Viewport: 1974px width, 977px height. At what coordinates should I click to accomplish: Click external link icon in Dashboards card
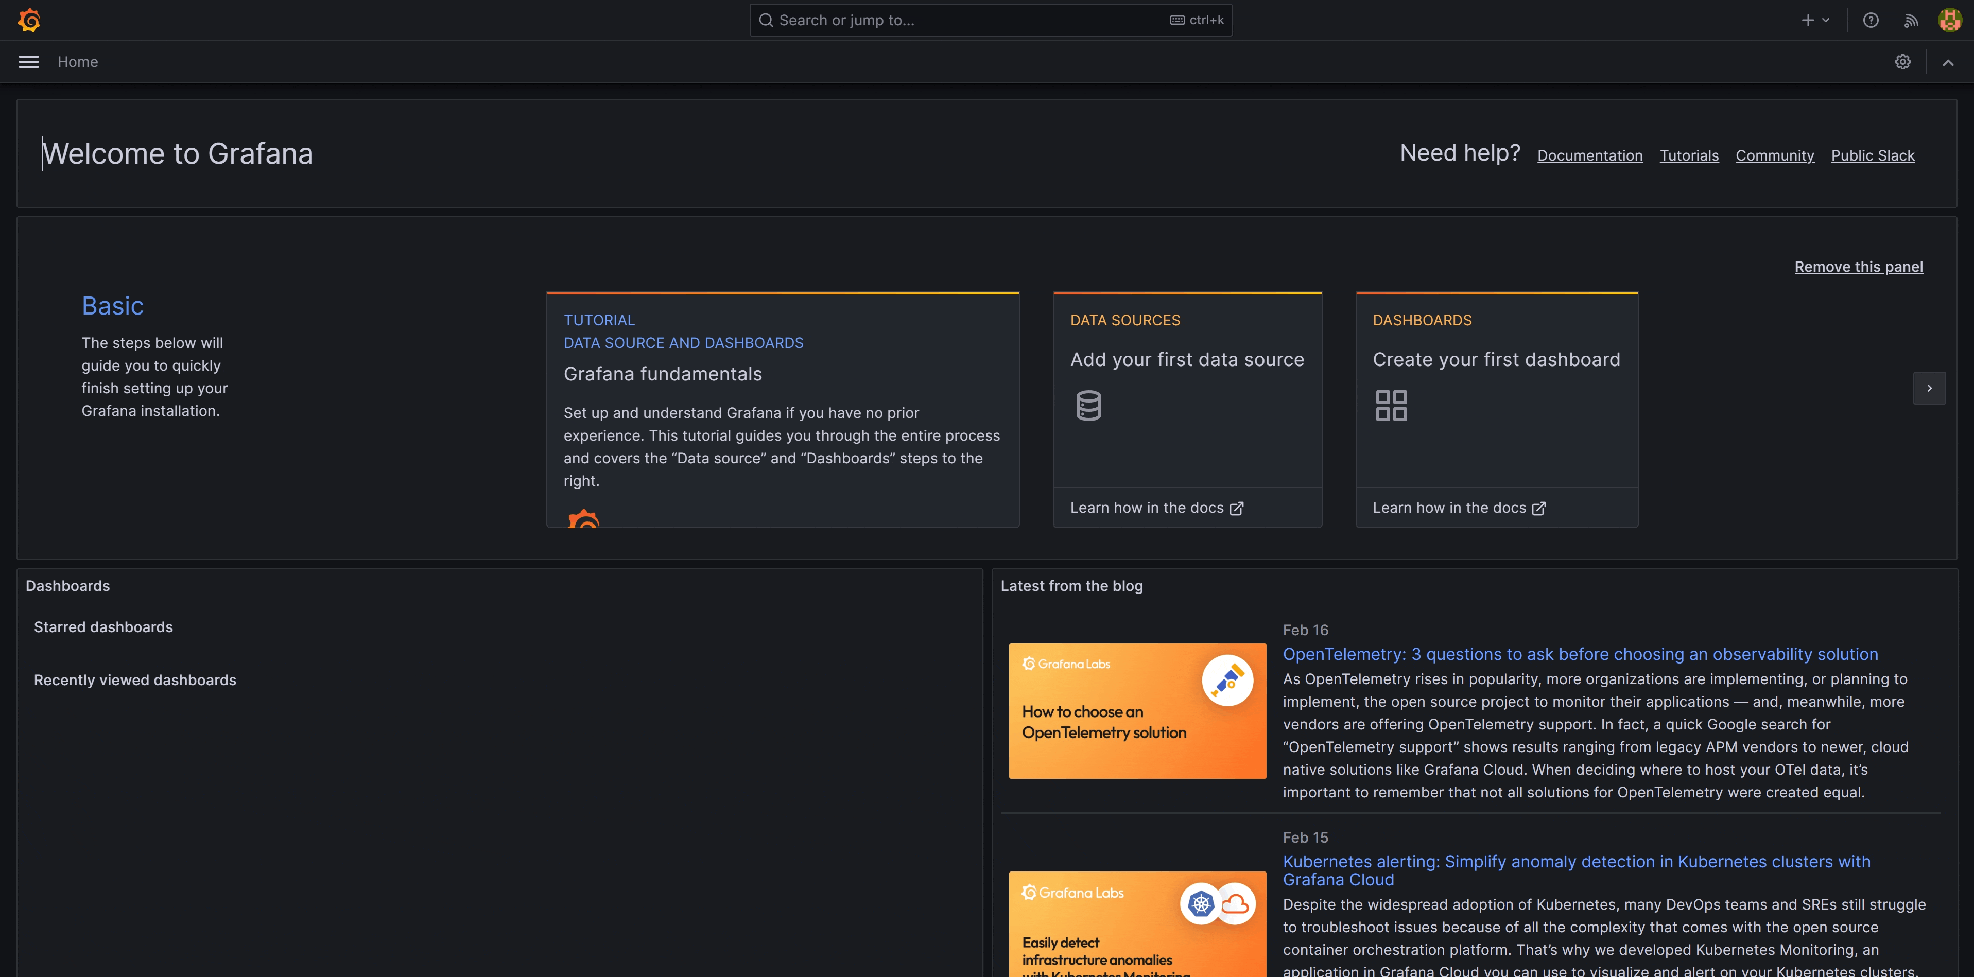(x=1539, y=508)
